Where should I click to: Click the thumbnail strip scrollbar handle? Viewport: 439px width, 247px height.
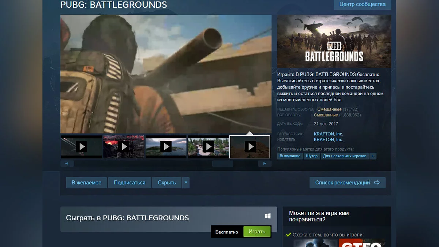click(222, 164)
